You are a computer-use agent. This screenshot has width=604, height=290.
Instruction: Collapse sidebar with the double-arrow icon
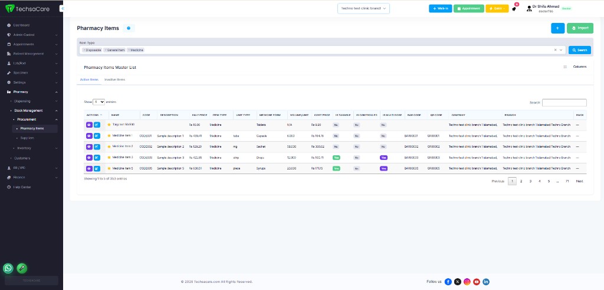coord(61,8)
